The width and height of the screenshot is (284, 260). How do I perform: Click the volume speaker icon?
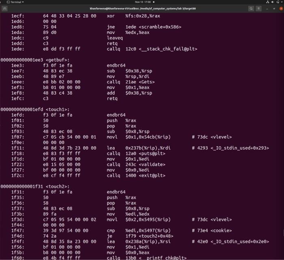(x=273, y=2)
